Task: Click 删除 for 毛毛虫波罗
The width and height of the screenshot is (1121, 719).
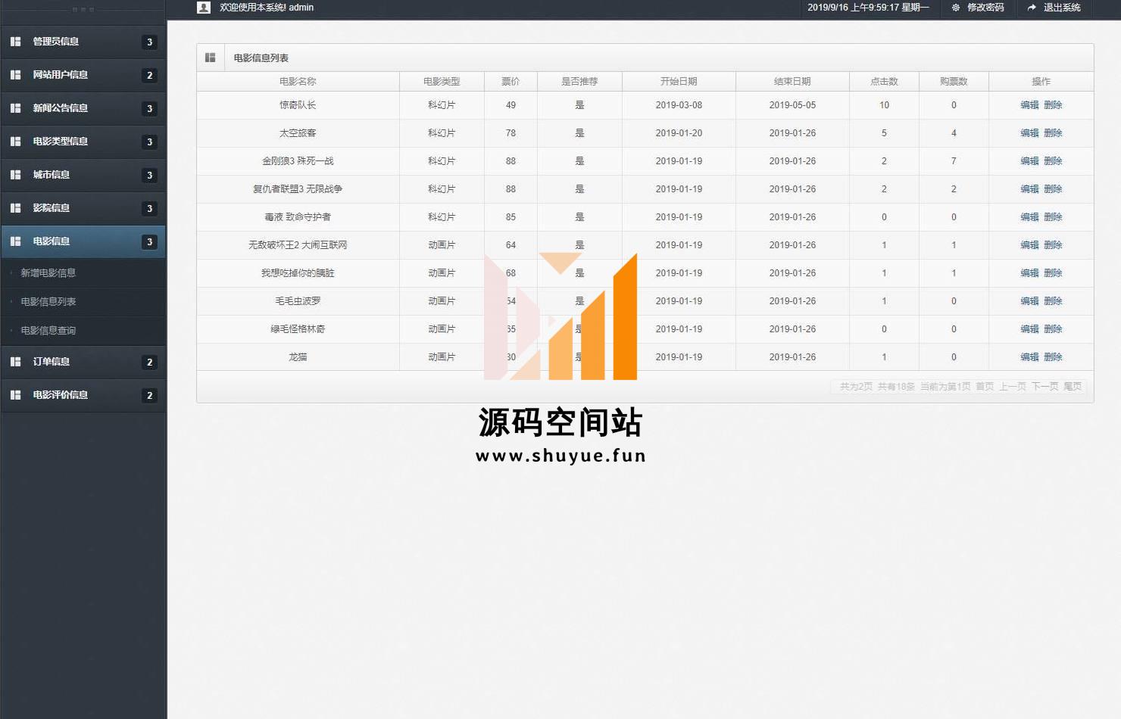Action: click(x=1053, y=301)
